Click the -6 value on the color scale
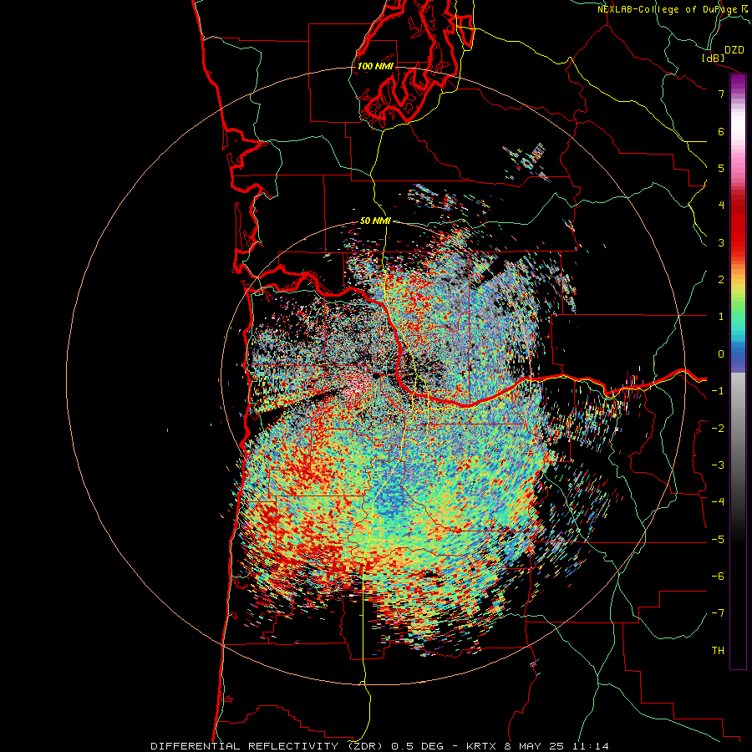 (718, 577)
